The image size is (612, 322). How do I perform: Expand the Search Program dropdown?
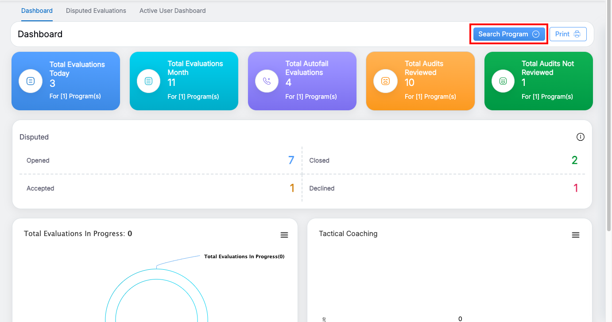503,34
